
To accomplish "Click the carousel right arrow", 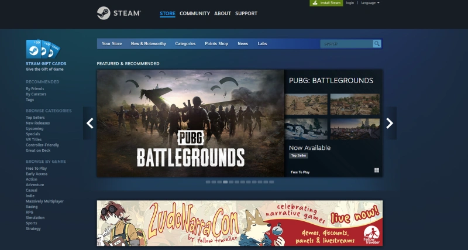I will pos(390,123).
